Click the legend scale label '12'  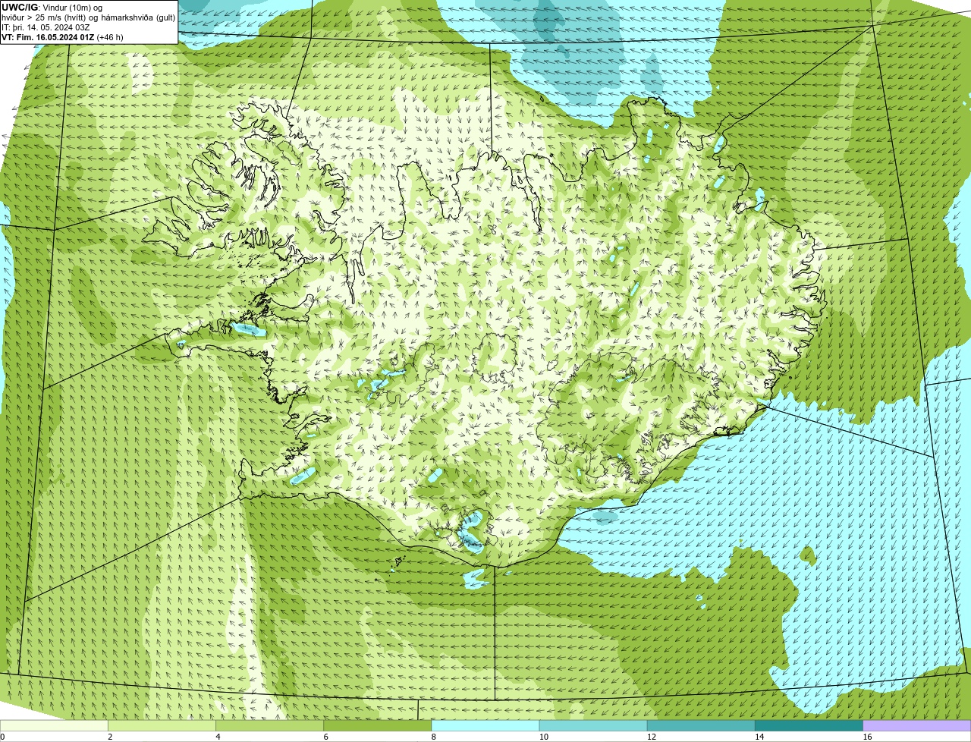point(652,737)
